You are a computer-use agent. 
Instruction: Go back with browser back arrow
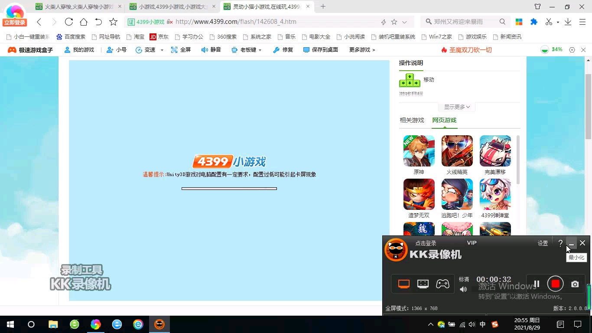39,22
